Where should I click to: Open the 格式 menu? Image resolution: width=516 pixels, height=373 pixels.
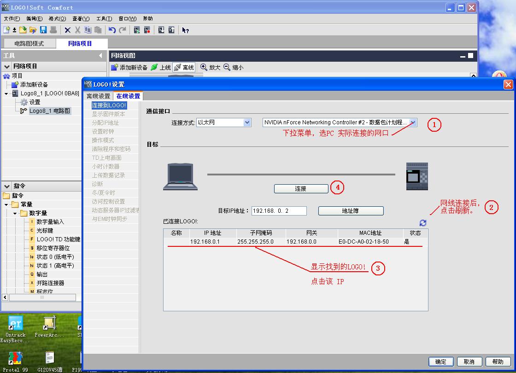[57, 19]
